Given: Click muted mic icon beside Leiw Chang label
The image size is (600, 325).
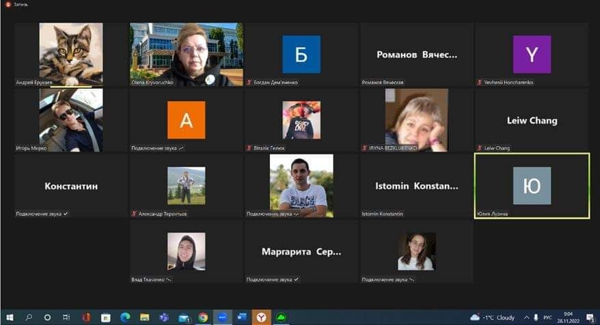Looking at the screenshot, I should pos(479,148).
